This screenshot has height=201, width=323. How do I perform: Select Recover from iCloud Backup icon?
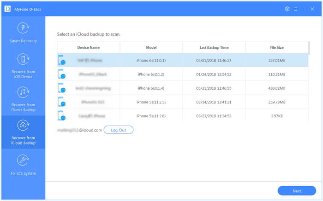pos(23,125)
